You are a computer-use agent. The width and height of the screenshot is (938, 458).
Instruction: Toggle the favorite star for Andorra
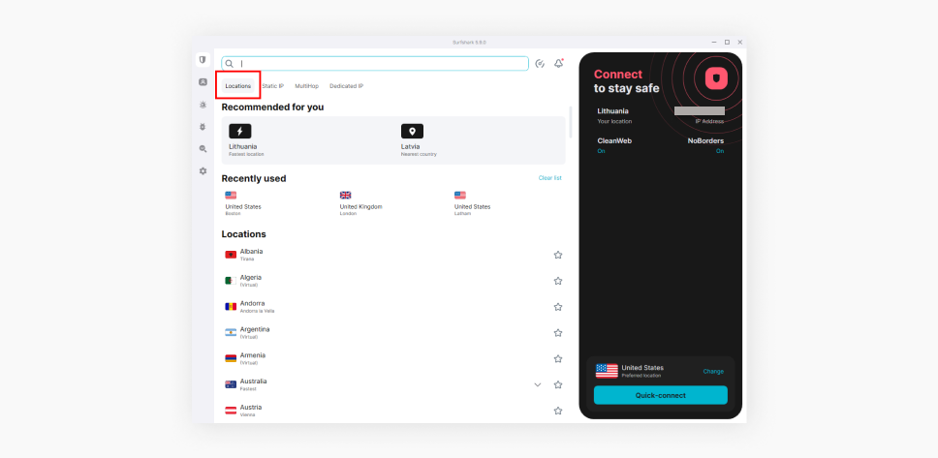click(x=558, y=307)
